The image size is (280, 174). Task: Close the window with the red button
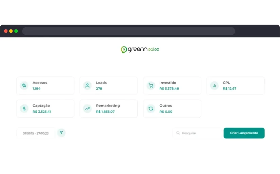[6, 31]
